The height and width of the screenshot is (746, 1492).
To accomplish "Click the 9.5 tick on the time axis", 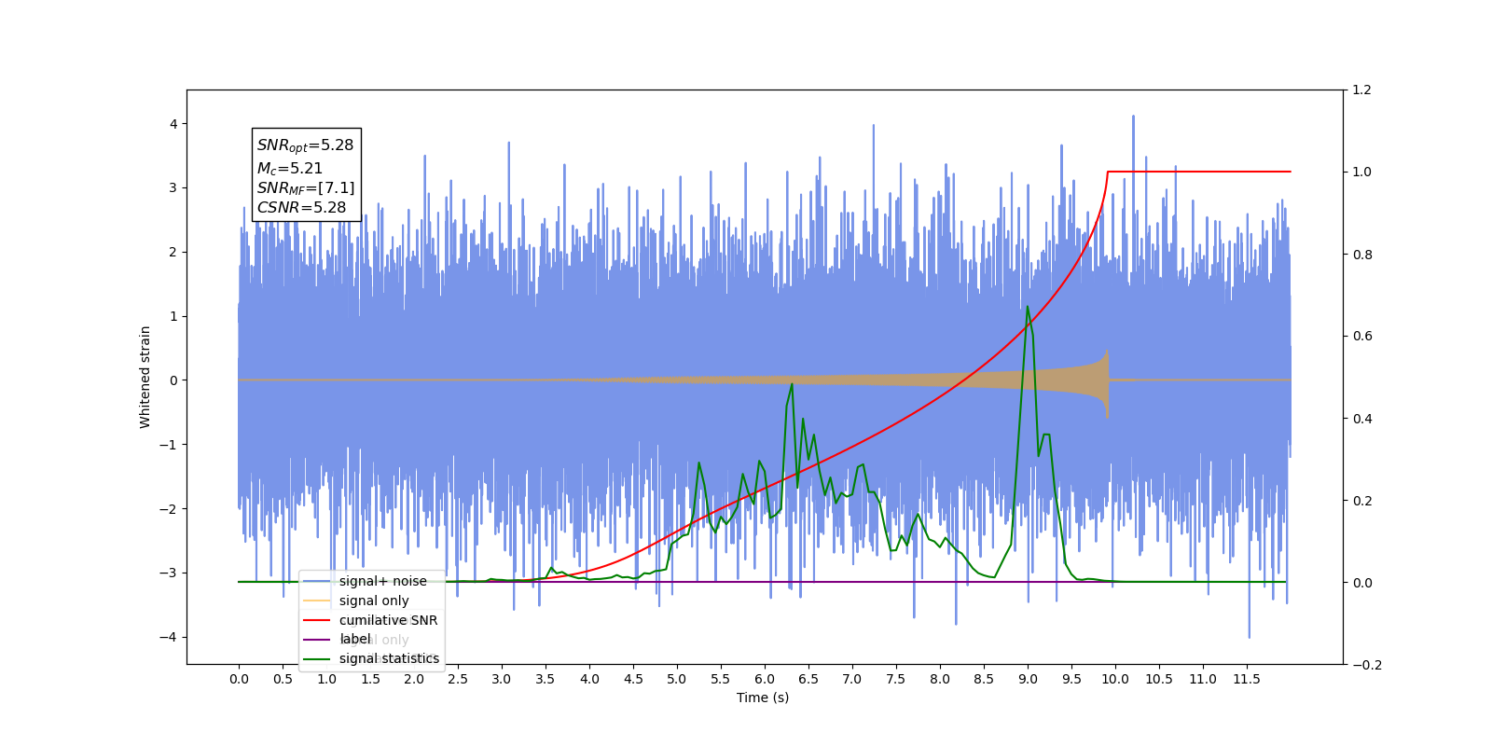I will pyautogui.click(x=1071, y=679).
